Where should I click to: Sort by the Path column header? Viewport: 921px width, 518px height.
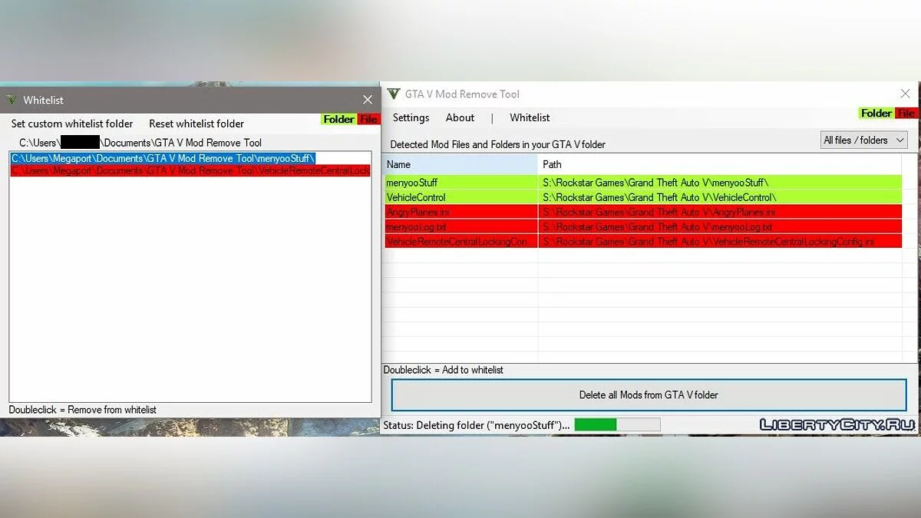point(719,164)
